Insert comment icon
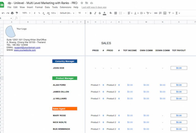 click(160, 13)
